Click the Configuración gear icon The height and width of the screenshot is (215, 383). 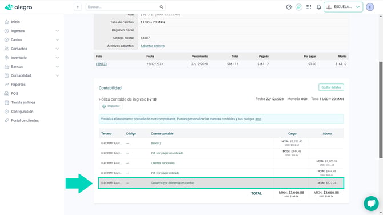tap(7, 112)
